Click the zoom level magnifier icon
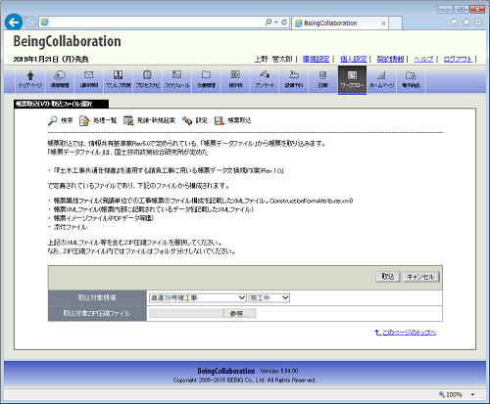 [x=441, y=394]
